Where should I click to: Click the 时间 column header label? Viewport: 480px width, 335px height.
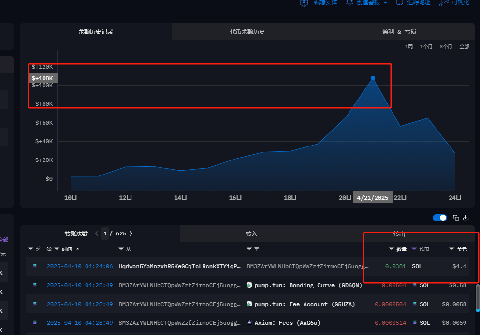coord(67,249)
